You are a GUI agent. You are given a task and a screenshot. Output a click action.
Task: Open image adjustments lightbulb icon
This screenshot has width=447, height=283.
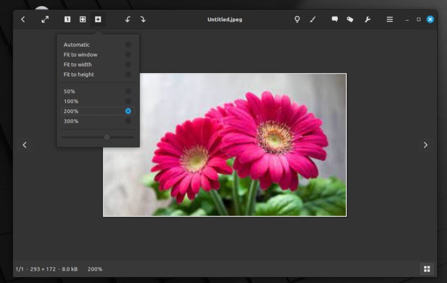[297, 19]
